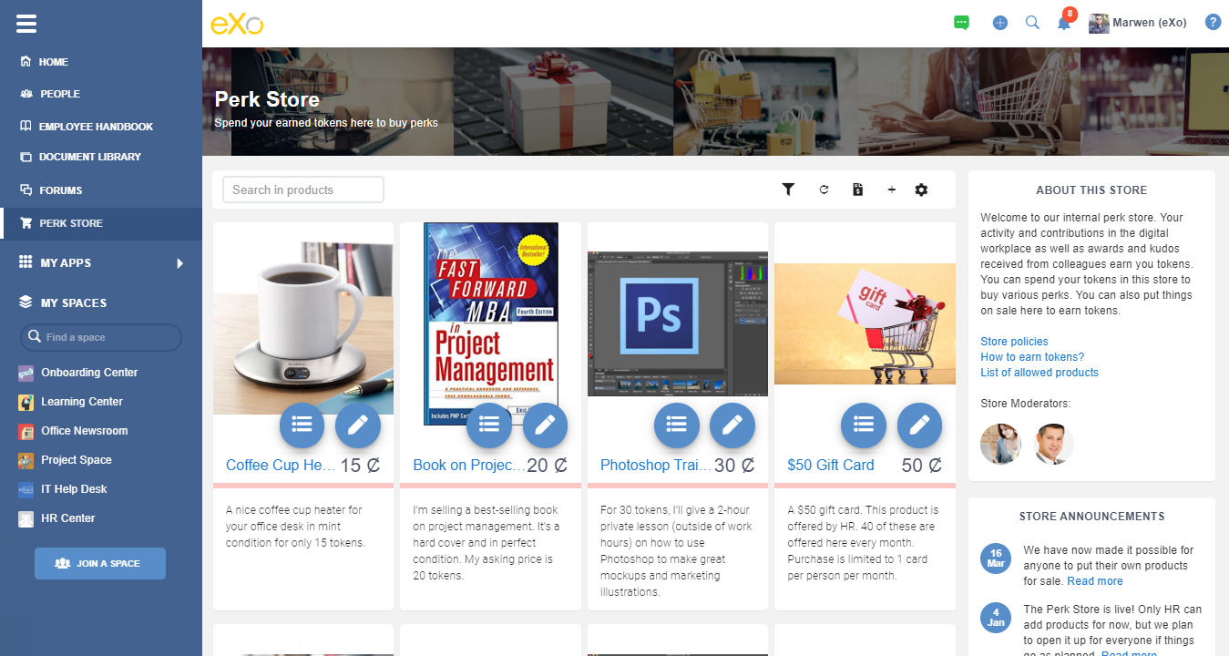This screenshot has height=656, width=1229.
Task: Open the hamburger menu in the sidebar
Action: point(26,24)
